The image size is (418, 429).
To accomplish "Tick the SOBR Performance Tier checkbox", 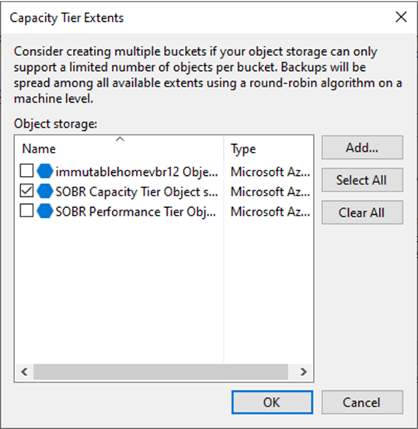I will [26, 211].
